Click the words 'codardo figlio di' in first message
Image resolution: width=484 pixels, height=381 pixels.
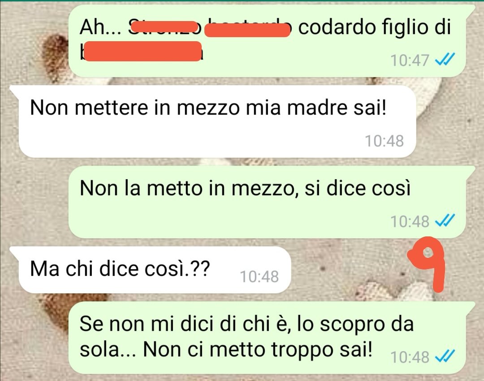374,27
